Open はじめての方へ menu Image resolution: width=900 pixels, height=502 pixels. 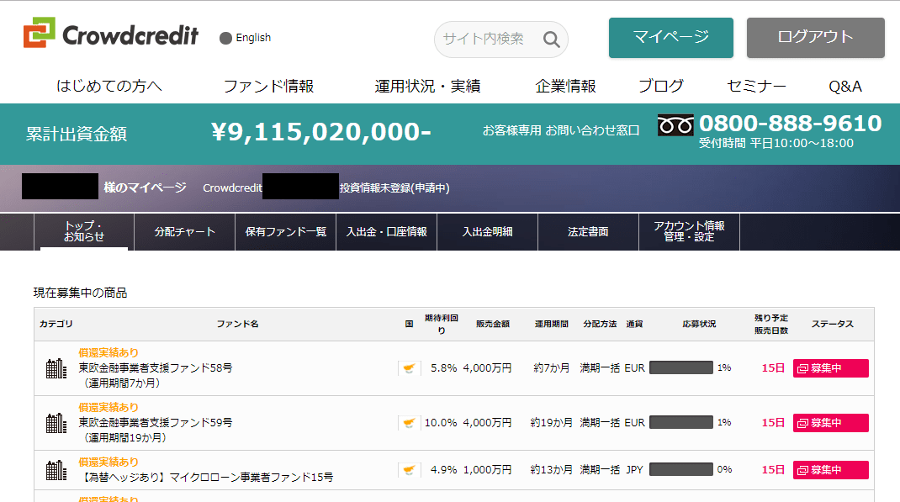click(x=109, y=86)
